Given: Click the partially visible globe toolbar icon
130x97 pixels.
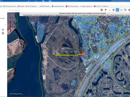Looking at the screenshot, I should [129, 10].
